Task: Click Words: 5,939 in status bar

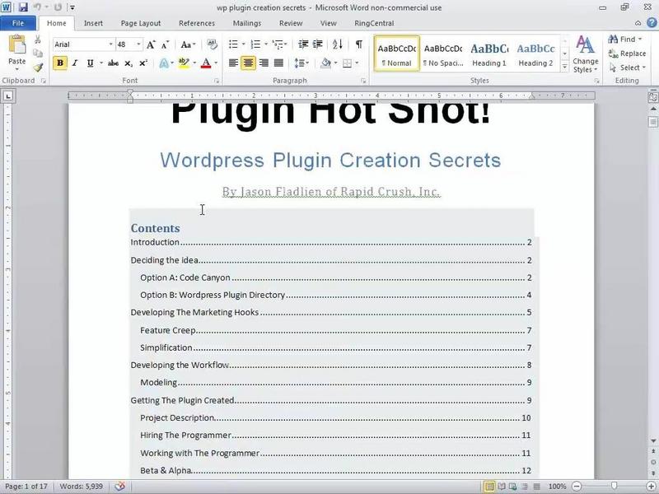Action: pyautogui.click(x=81, y=487)
